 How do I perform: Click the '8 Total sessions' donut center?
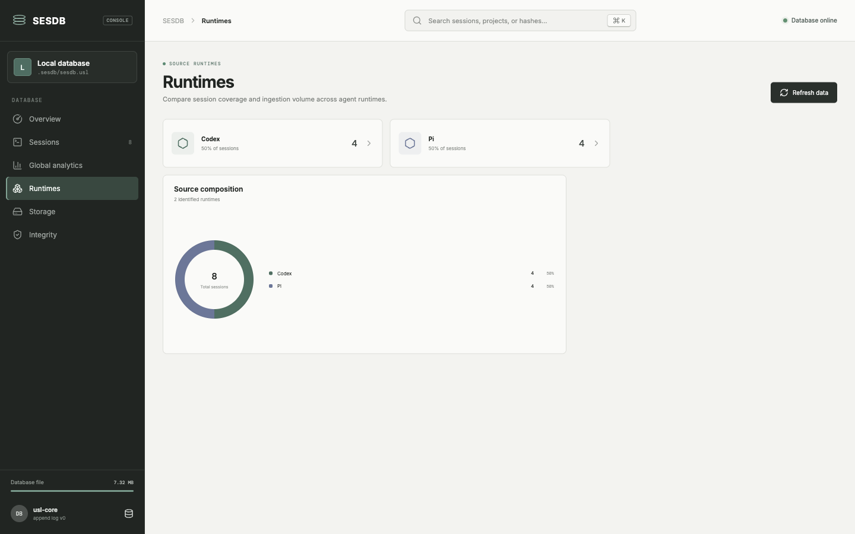click(x=214, y=280)
